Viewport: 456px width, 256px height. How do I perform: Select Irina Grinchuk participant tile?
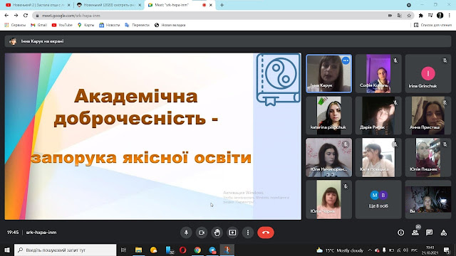click(x=427, y=74)
